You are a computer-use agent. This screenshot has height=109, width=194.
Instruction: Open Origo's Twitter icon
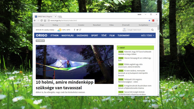(x=77, y=30)
